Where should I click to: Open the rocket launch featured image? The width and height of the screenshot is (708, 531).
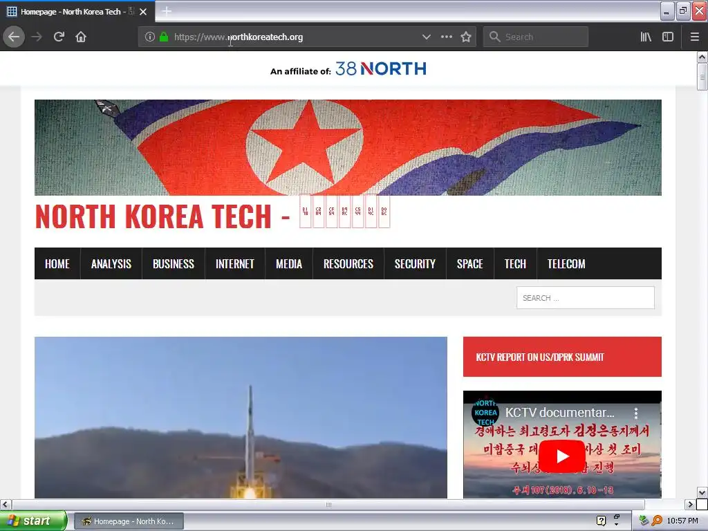(x=241, y=418)
